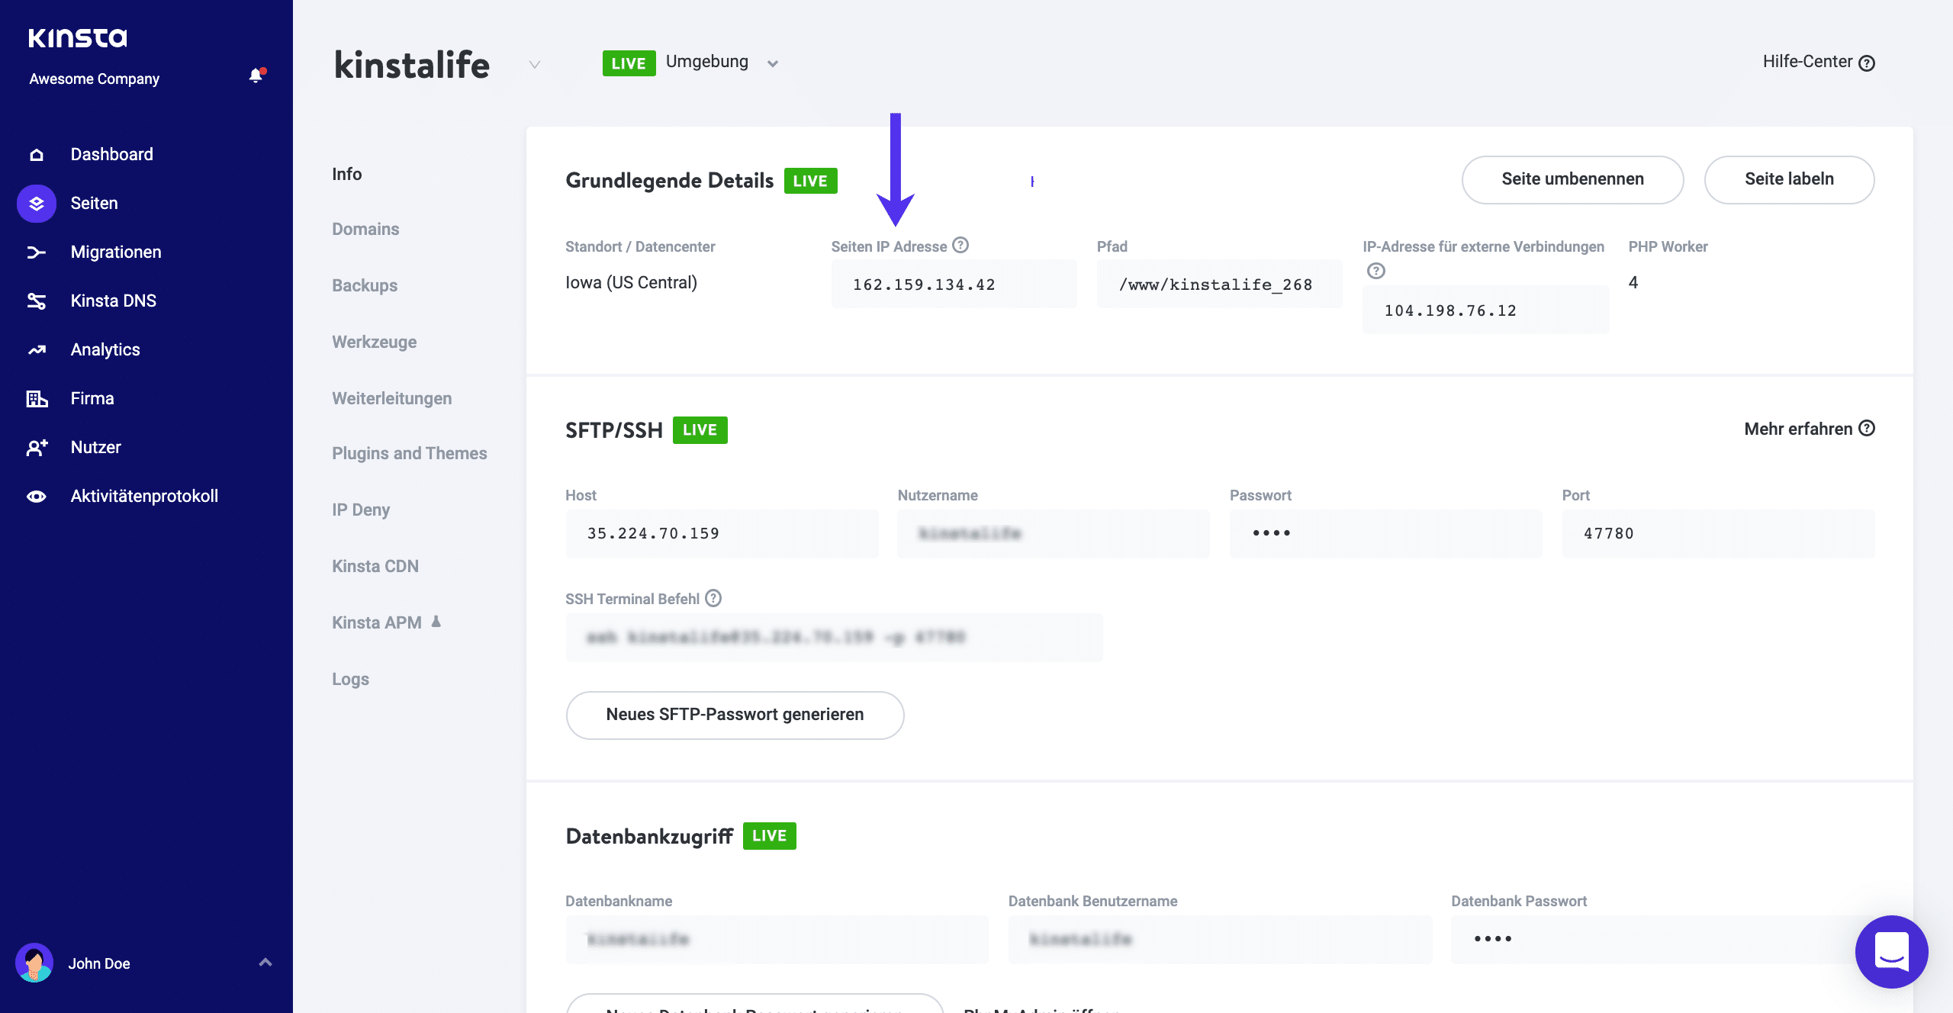Click the Migrationen sidebar icon
Image resolution: width=1953 pixels, height=1013 pixels.
(36, 252)
